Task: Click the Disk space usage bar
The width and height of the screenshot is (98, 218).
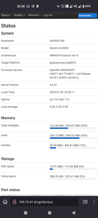Action: 73,169
